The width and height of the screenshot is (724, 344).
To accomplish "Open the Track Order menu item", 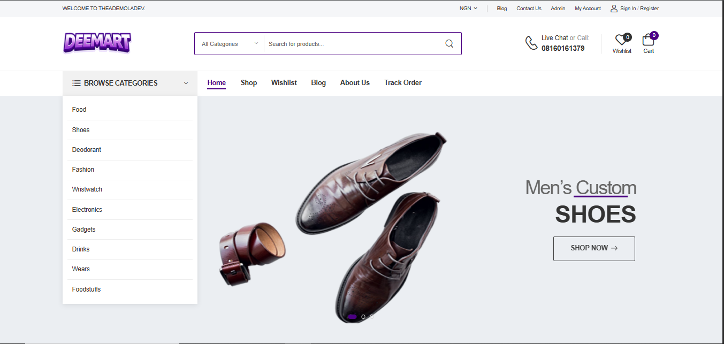I will (403, 82).
